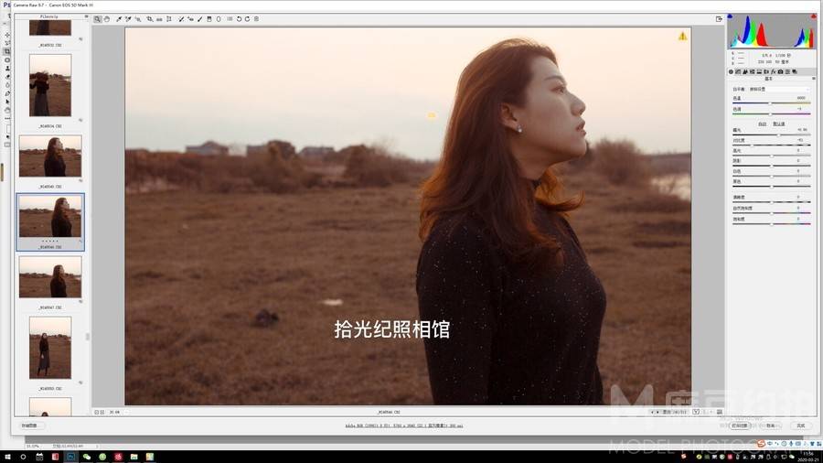Click the 存储图像 (Save Image) button

[30, 425]
